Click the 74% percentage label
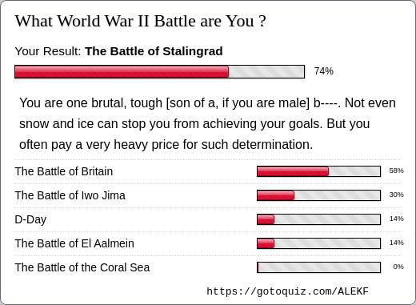Image resolution: width=416 pixels, height=305 pixels. click(x=324, y=71)
